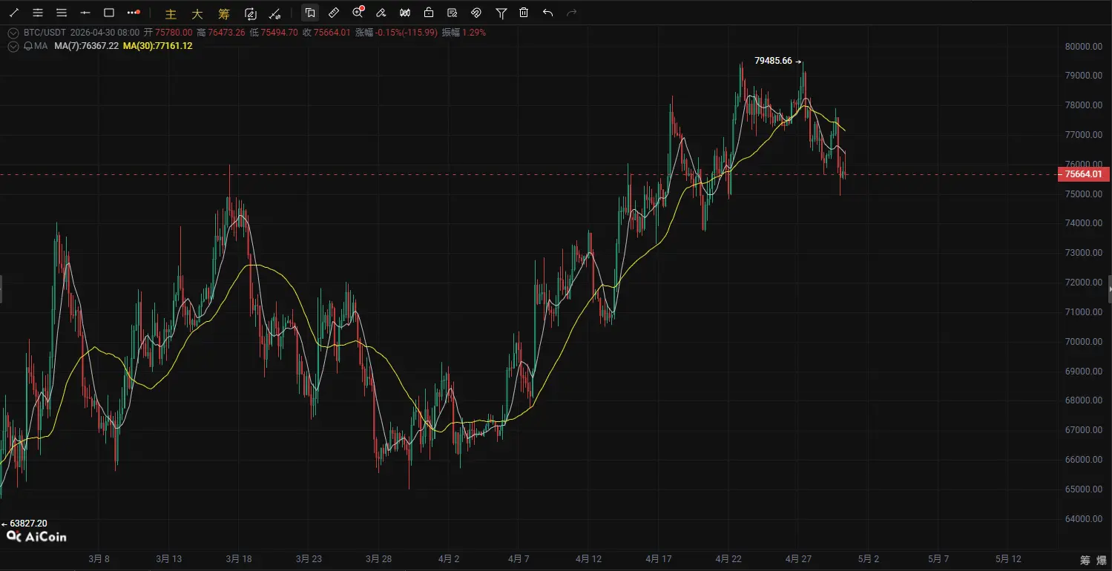Viewport: 1112px width, 571px height.
Task: Collapse the BTC/USDT info row chevron
Action: tap(13, 33)
